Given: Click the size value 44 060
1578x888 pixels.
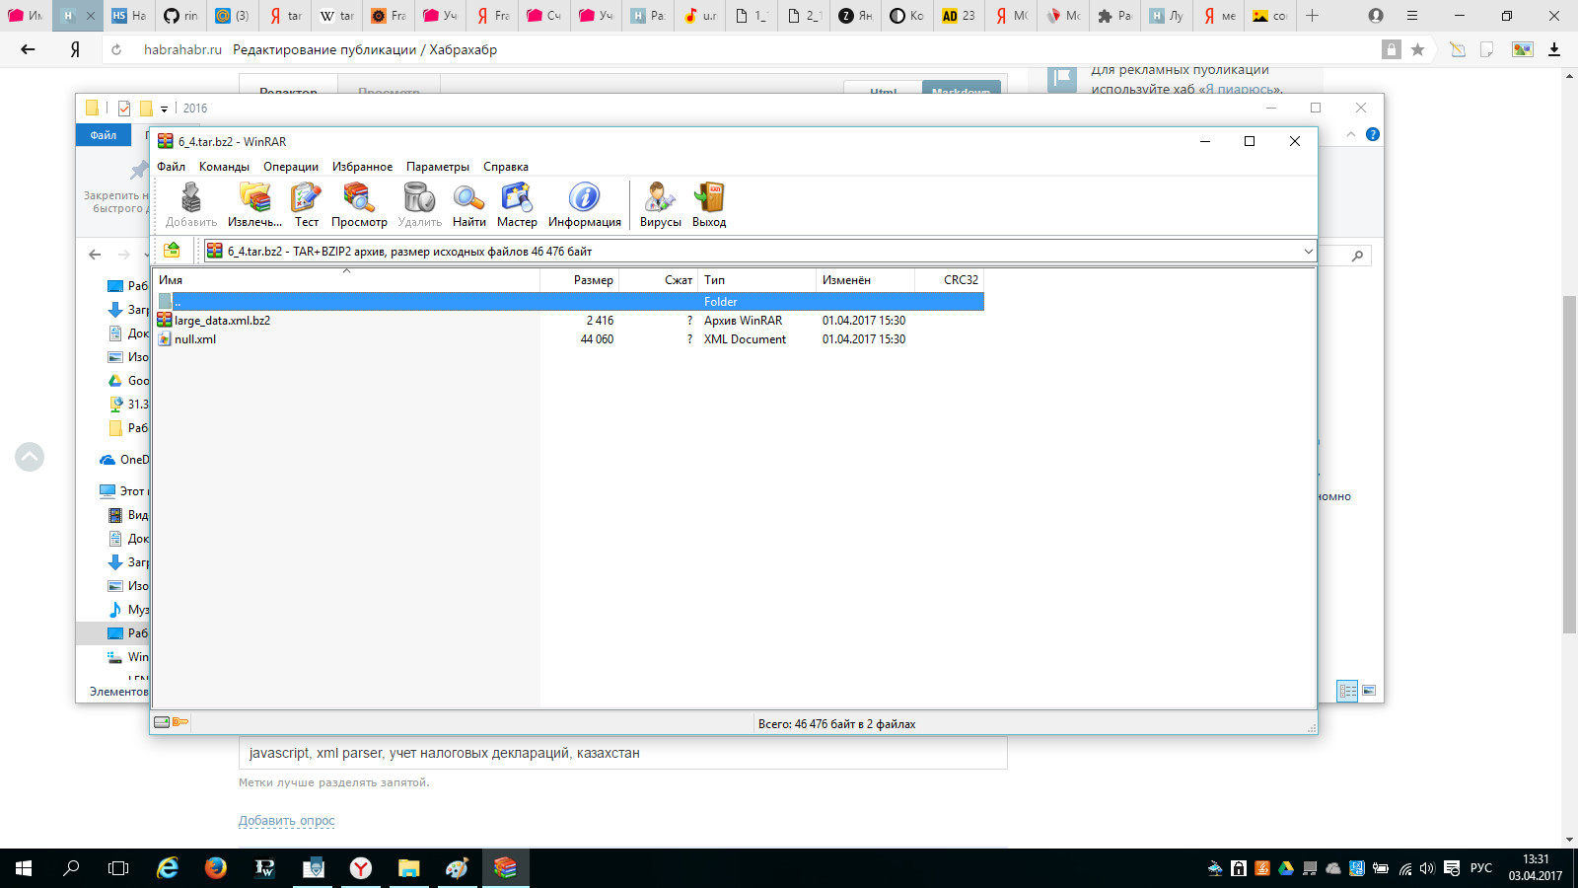Looking at the screenshot, I should point(597,339).
